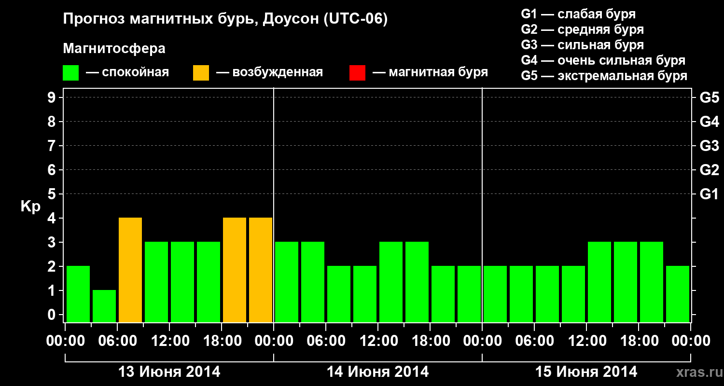
Task: Click the G2 label on right axis
Action: pyautogui.click(x=709, y=170)
